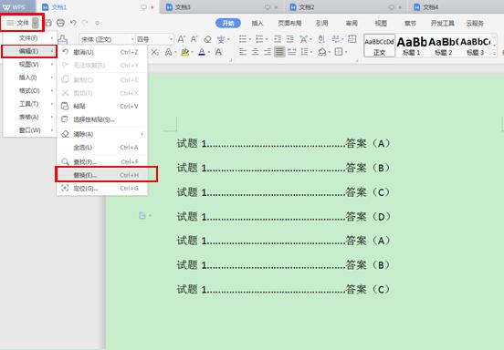Open the 格式(O) submenu item
The image size is (504, 350).
click(x=30, y=91)
